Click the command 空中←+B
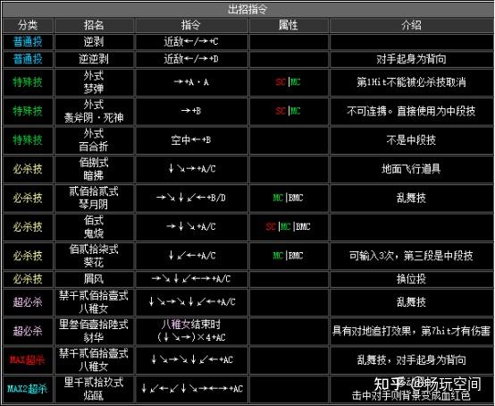This screenshot has height=406, width=495. pos(190,140)
